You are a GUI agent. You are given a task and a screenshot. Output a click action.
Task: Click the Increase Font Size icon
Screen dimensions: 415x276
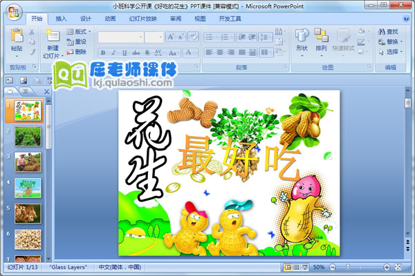171,37
